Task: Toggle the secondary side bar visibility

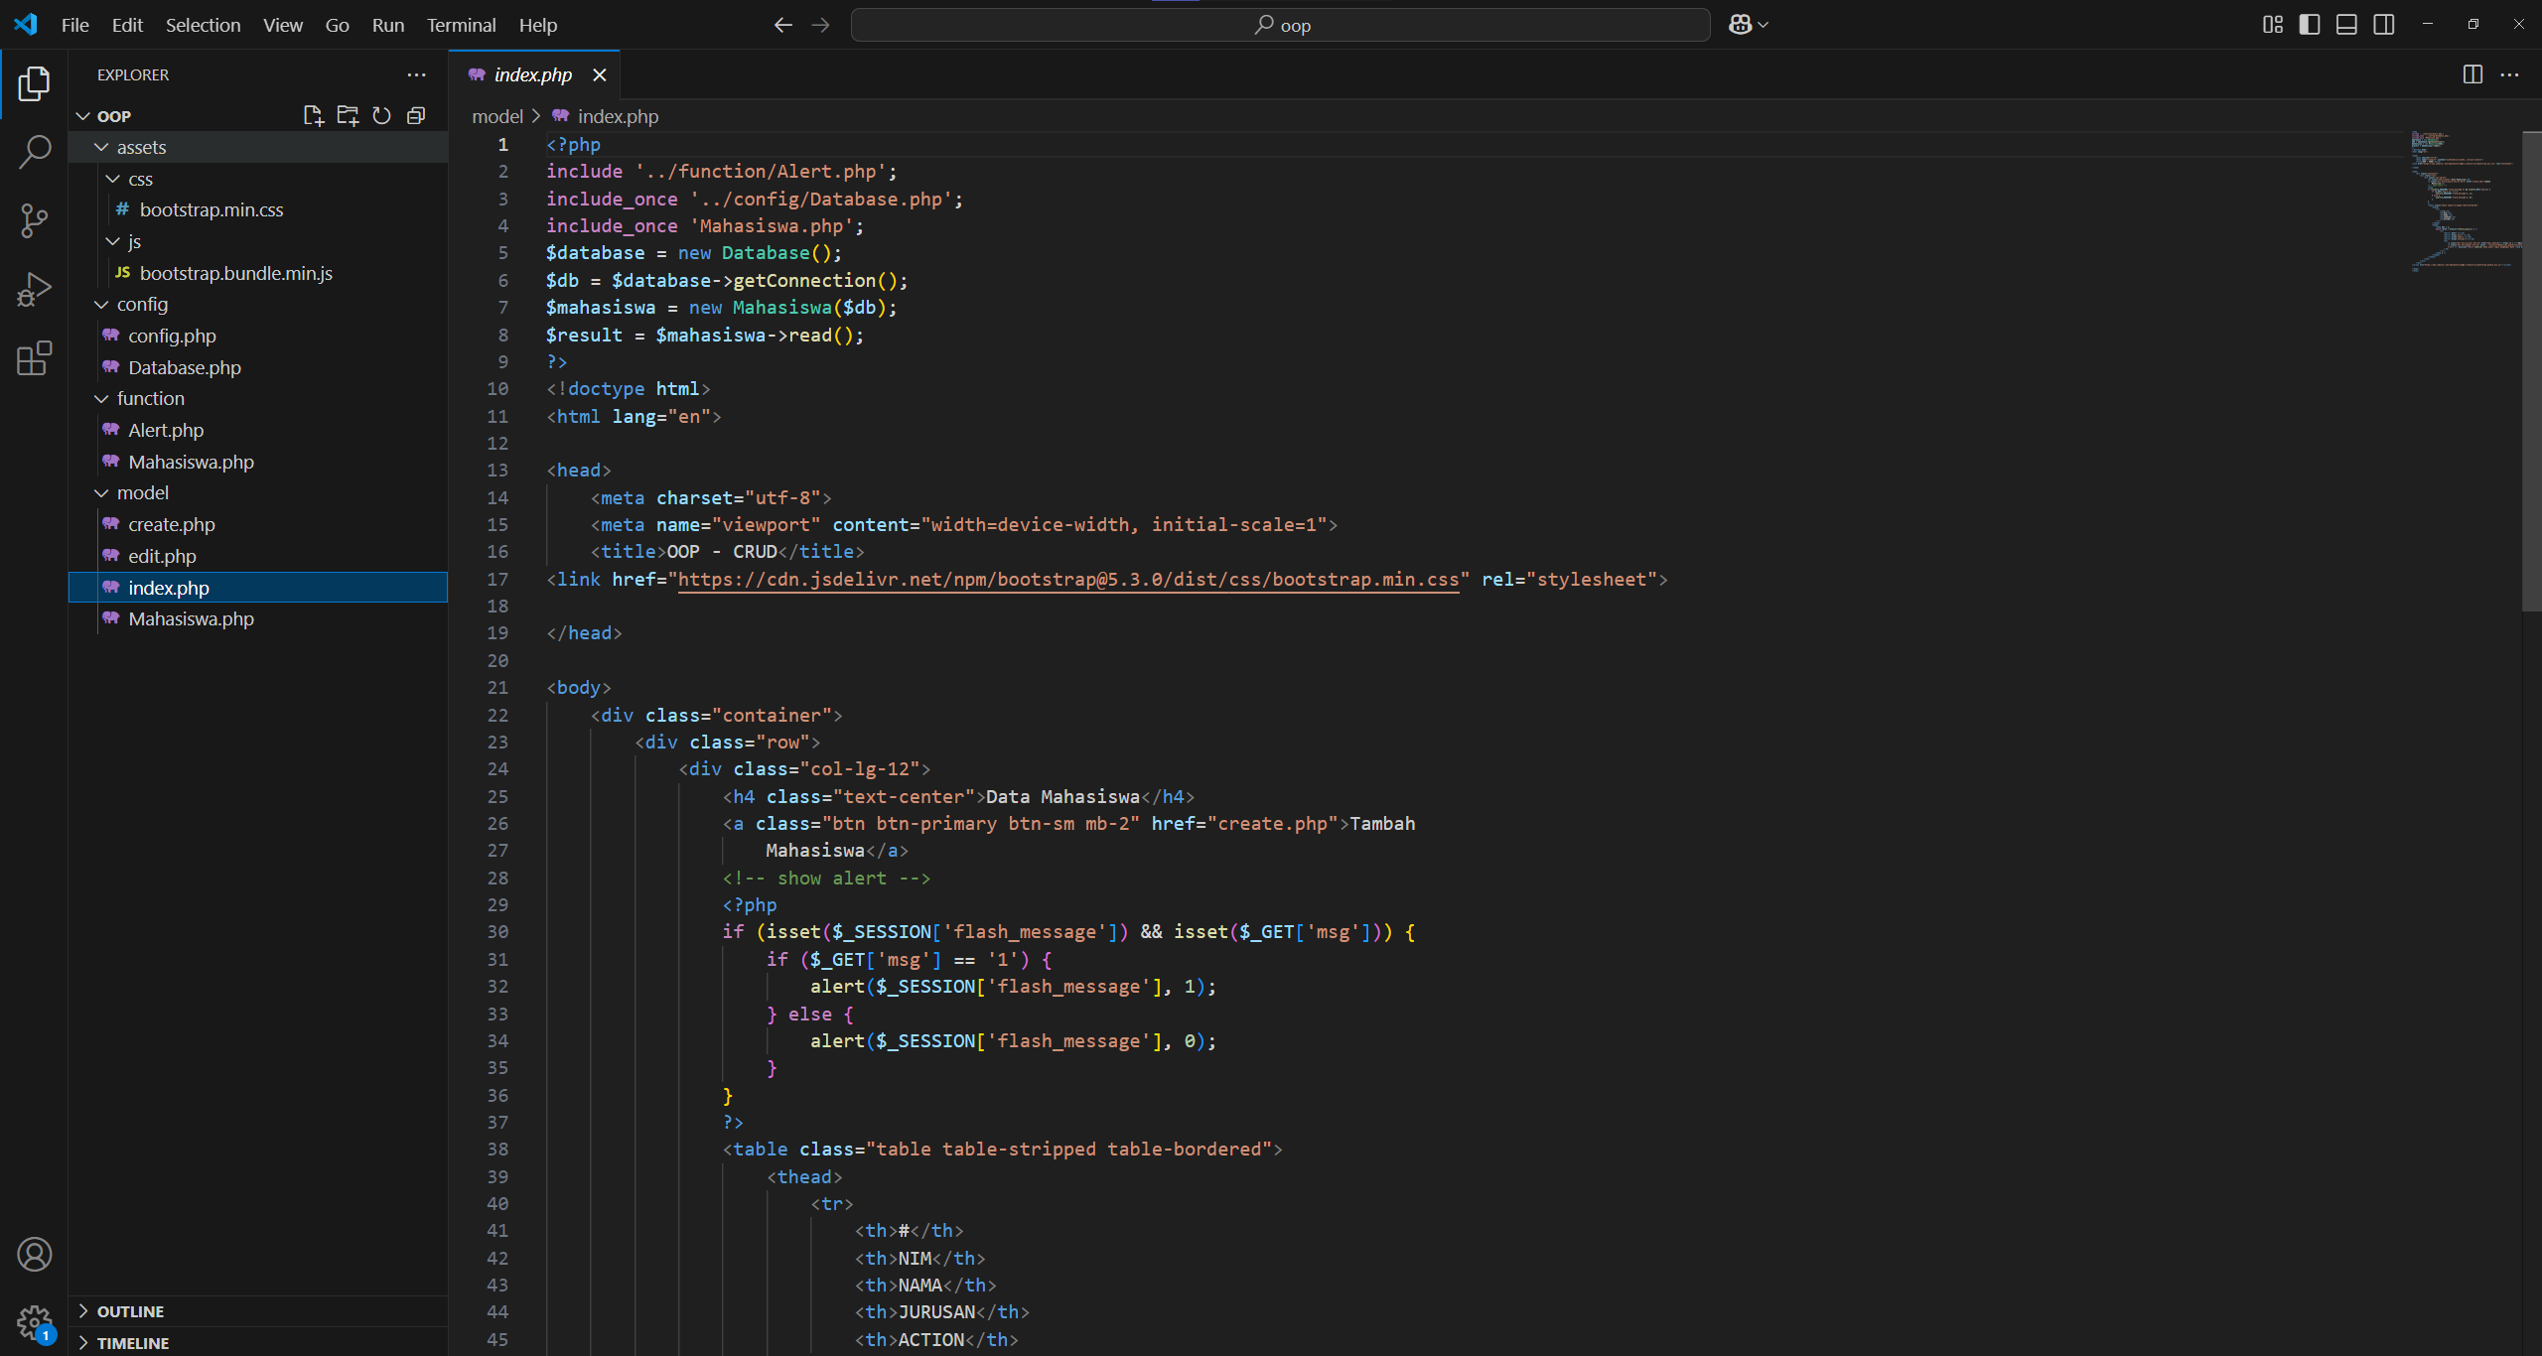Action: (2384, 25)
